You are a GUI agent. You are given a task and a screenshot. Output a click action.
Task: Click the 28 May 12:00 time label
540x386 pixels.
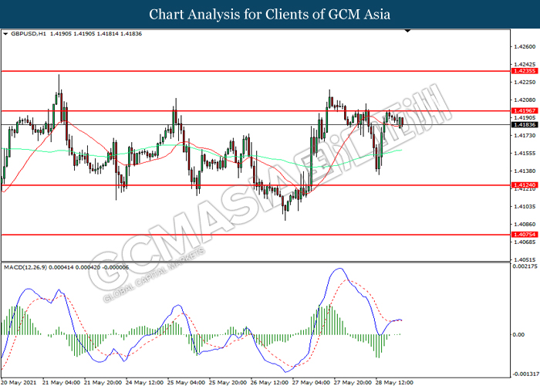coord(394,383)
